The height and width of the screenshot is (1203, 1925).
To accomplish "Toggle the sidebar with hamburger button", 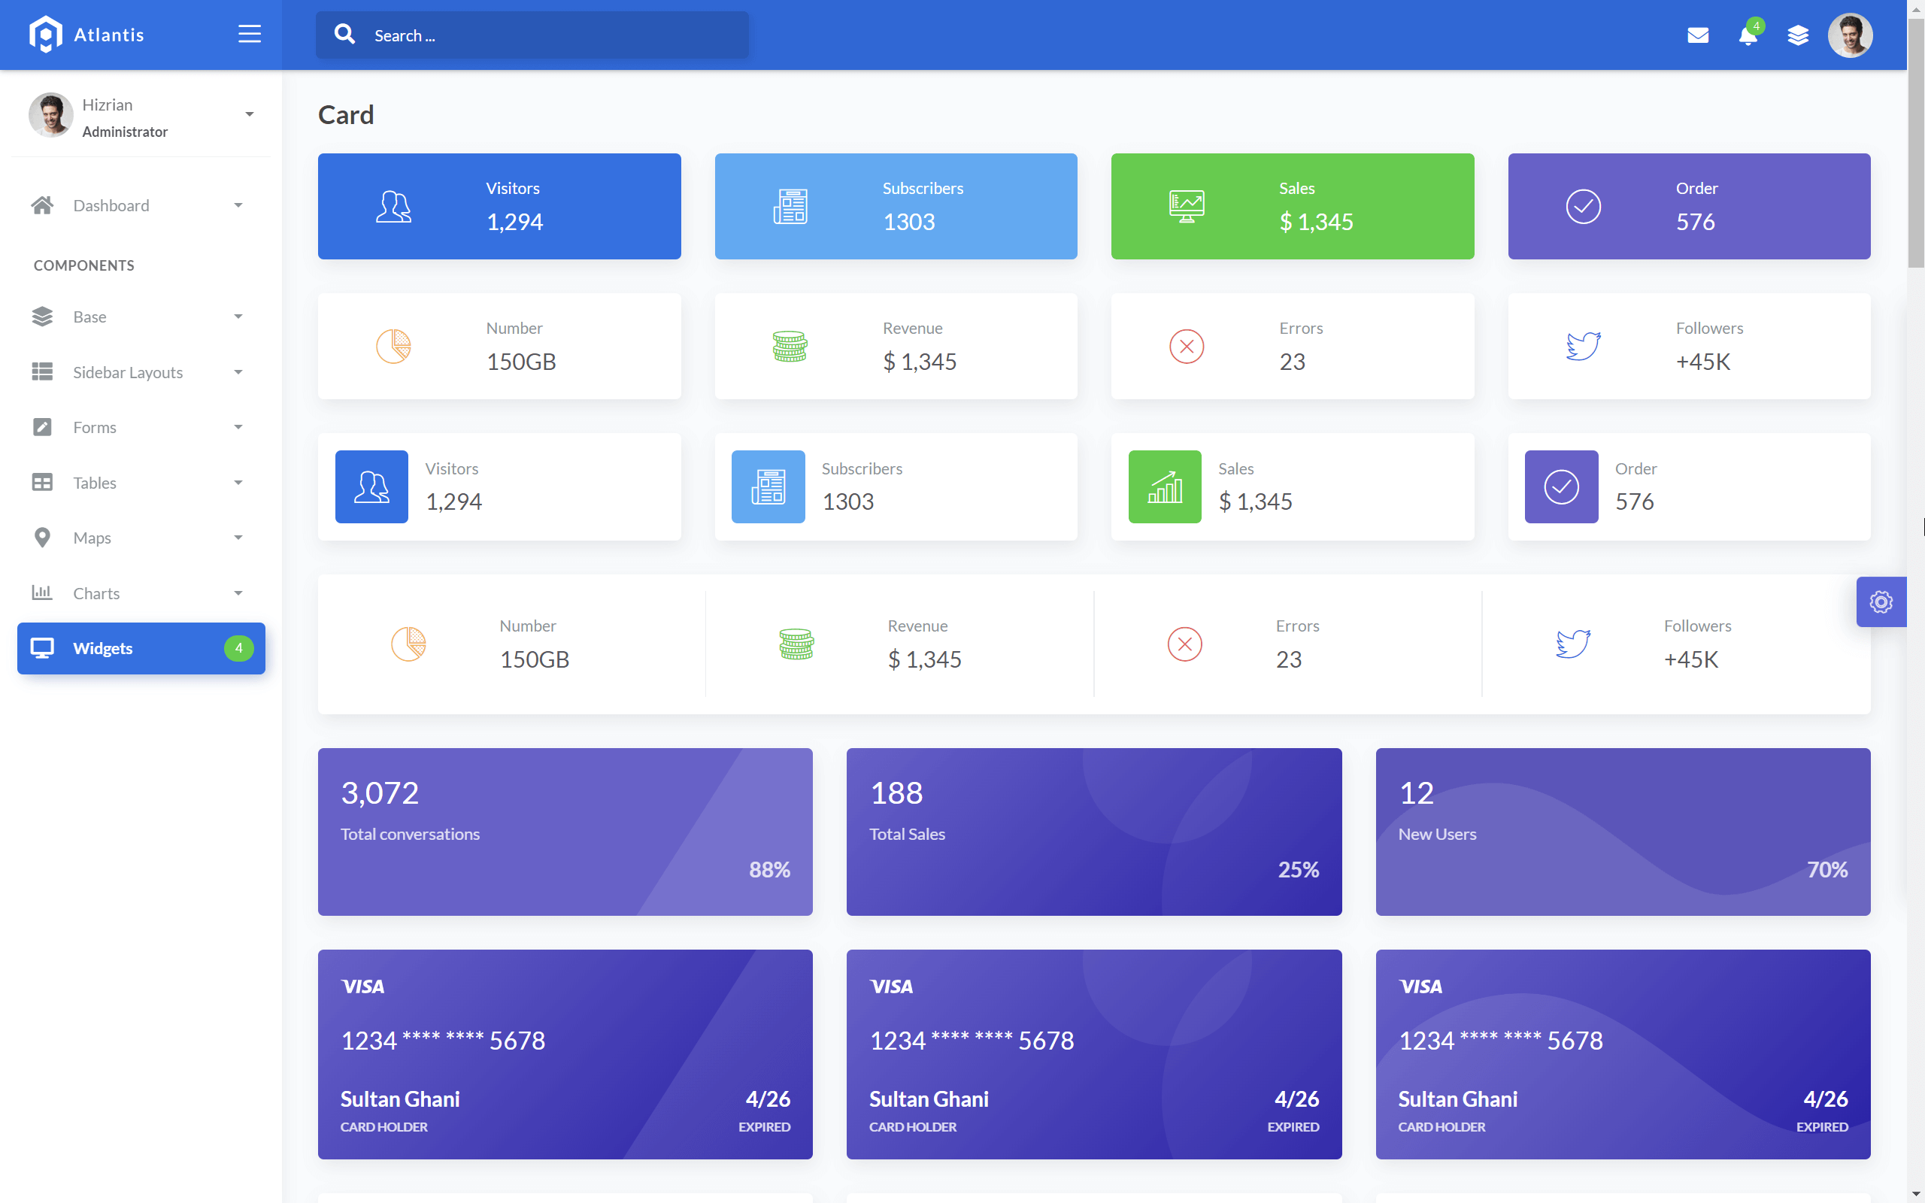I will [249, 35].
